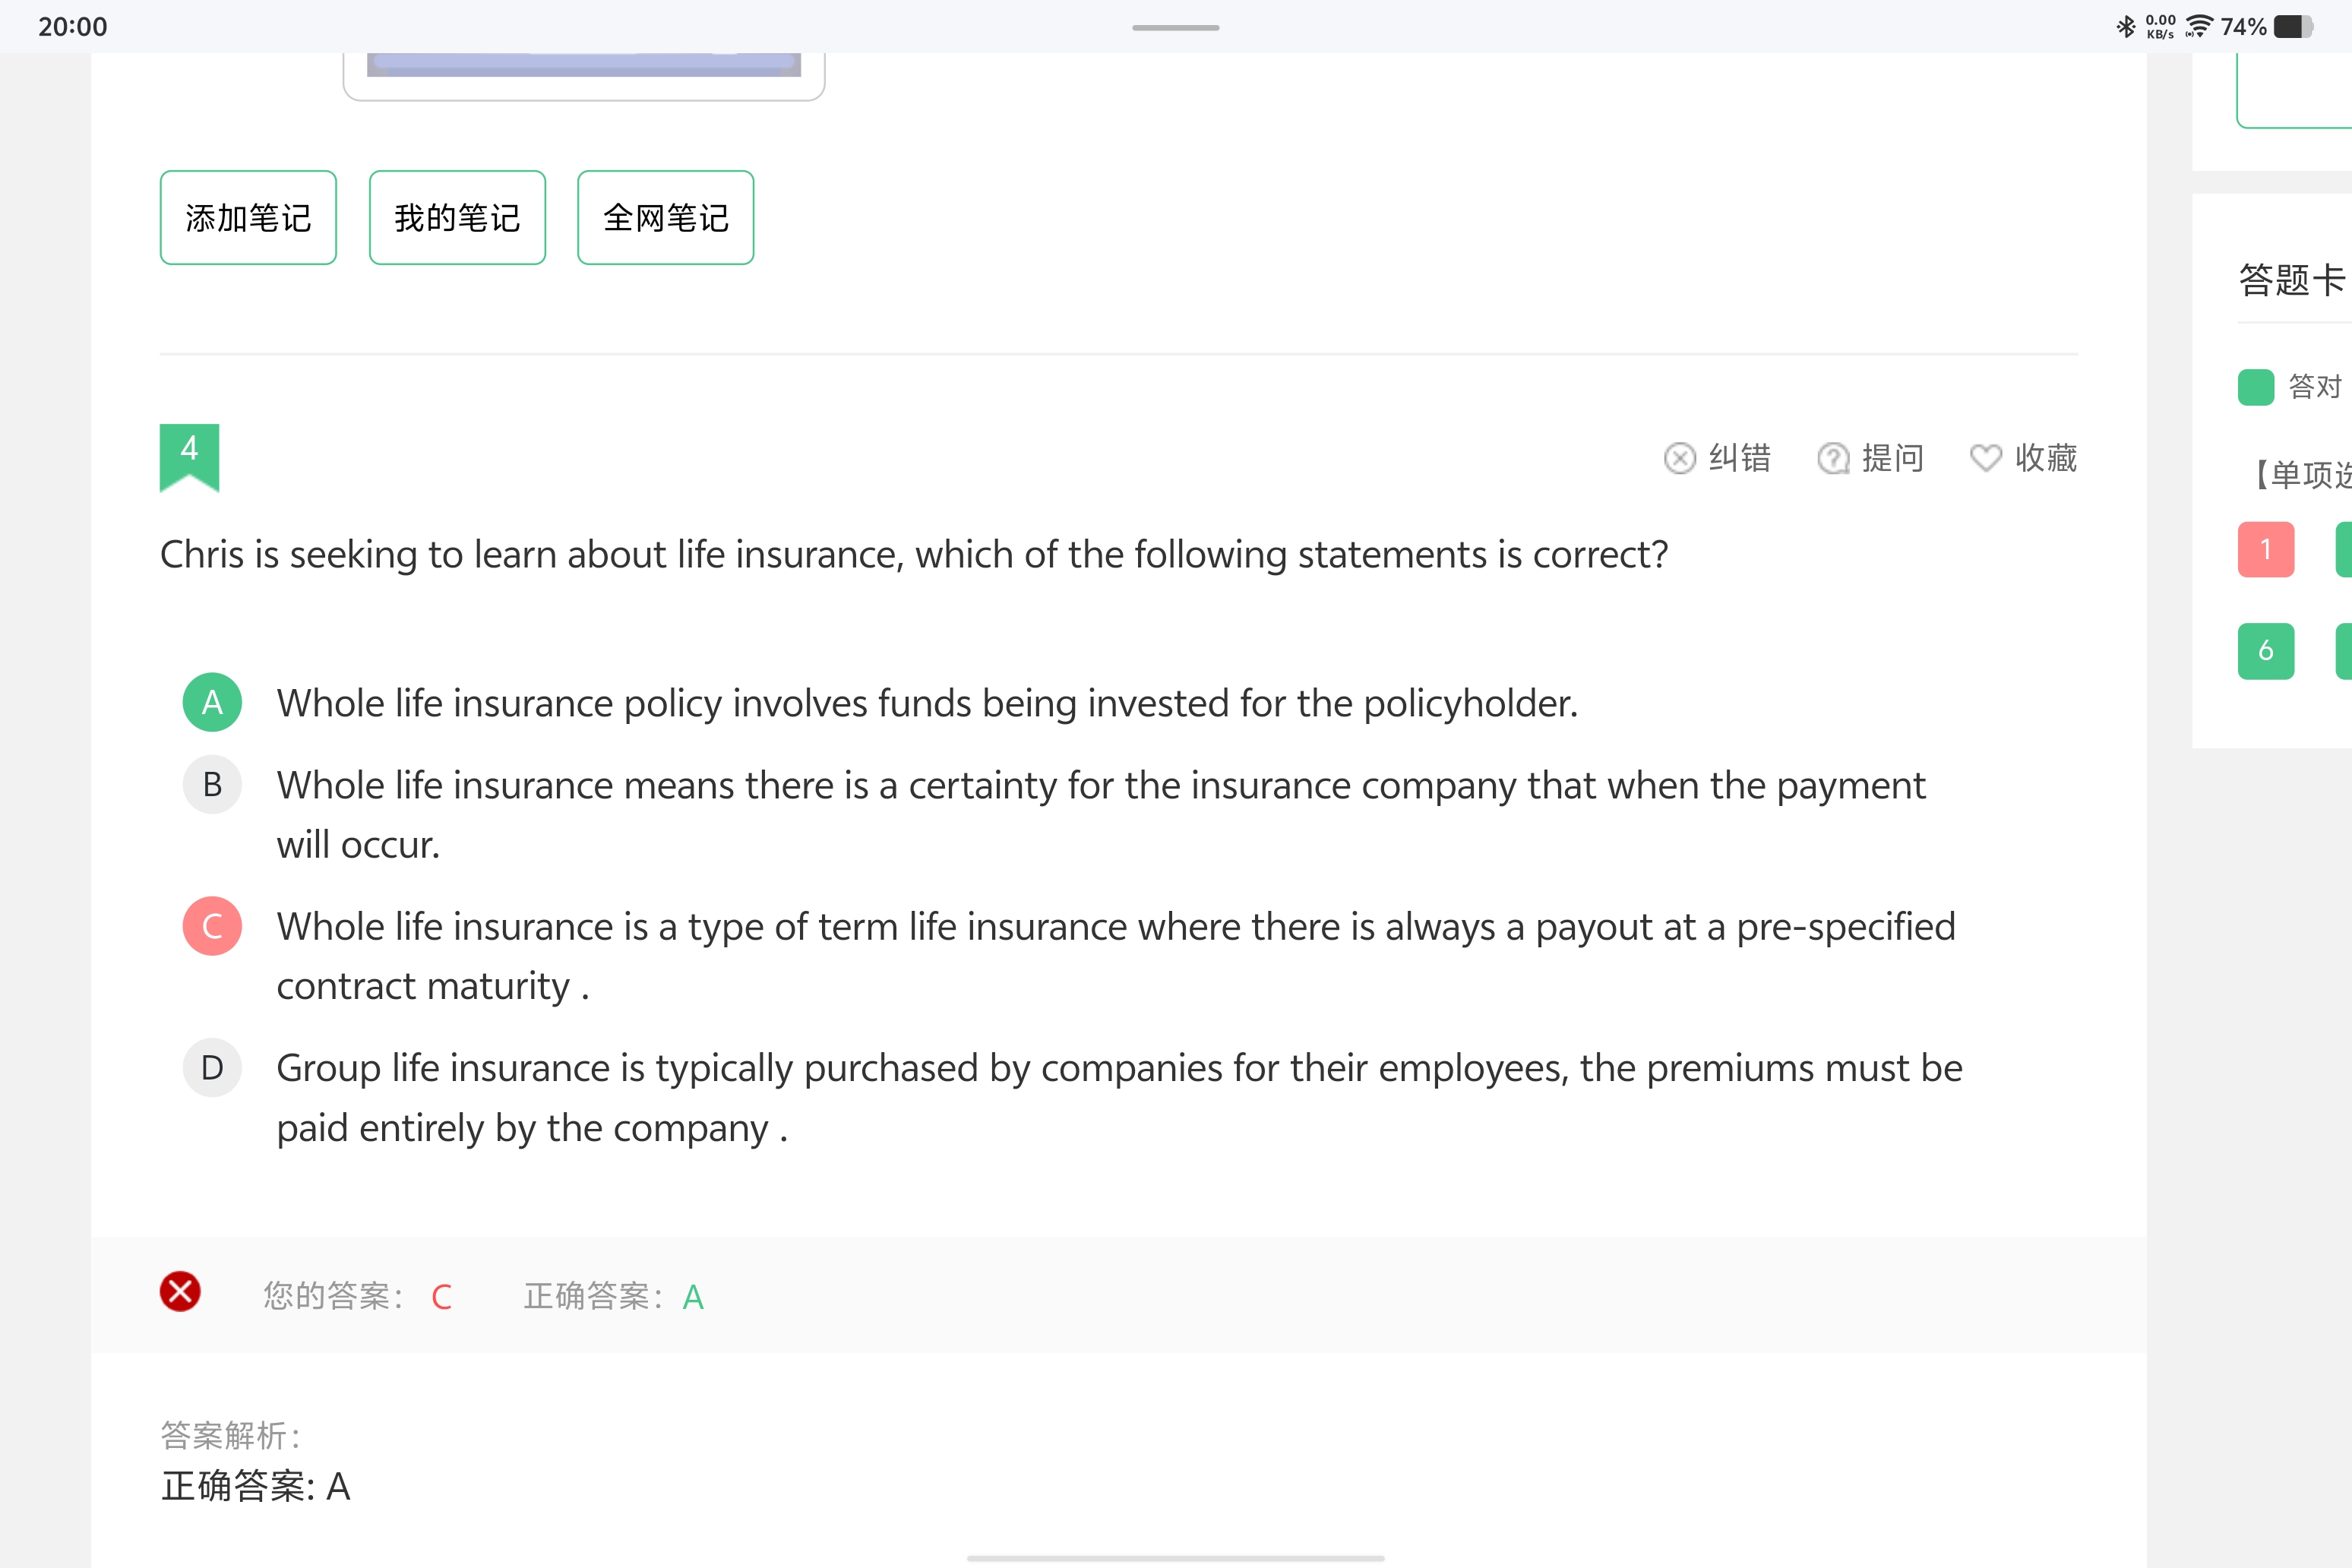Select answer option A

(x=212, y=702)
